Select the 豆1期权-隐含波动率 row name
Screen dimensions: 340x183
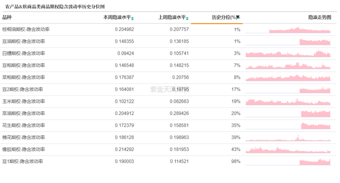(22, 161)
